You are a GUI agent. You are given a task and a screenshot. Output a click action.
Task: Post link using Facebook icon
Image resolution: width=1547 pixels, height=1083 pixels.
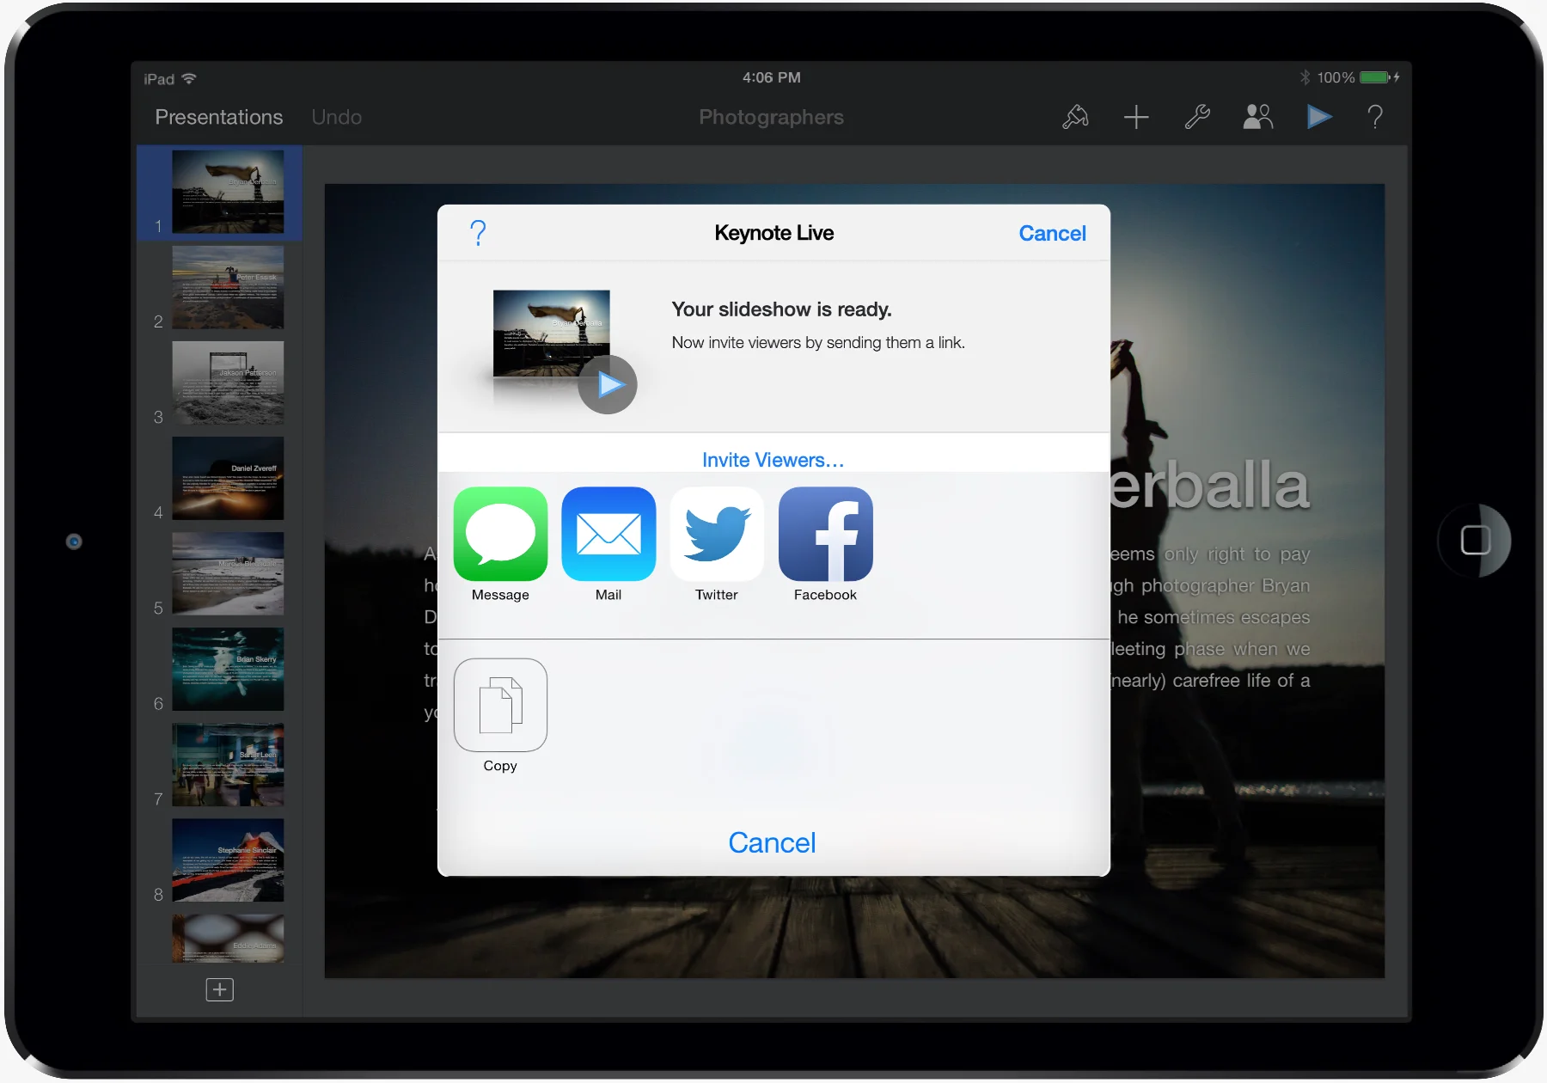(825, 534)
